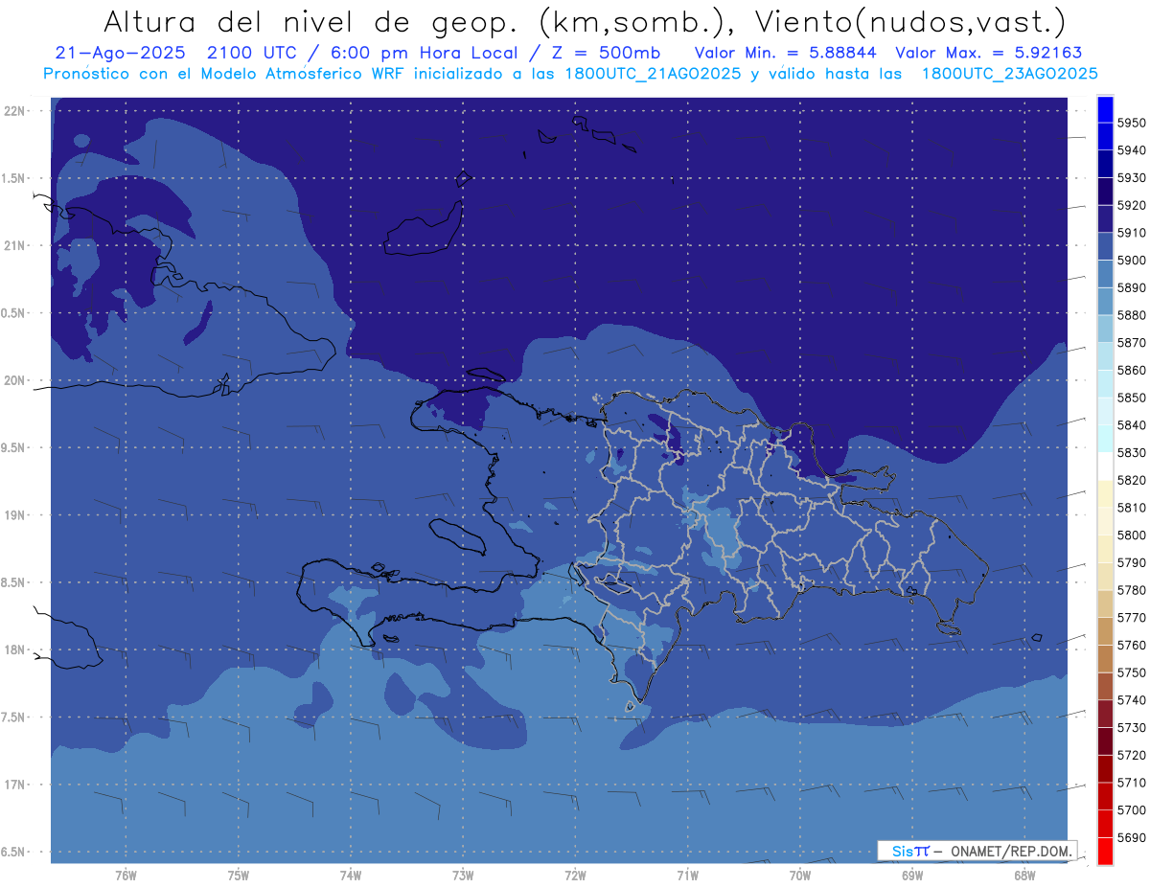Click the 'Valor Max. = 5.92163' text

click(988, 54)
